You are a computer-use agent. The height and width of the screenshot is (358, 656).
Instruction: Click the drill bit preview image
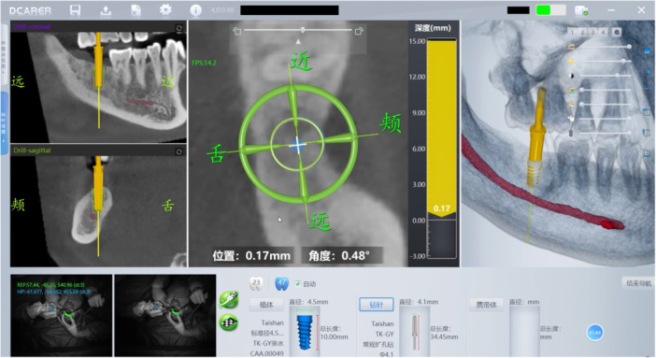click(415, 332)
